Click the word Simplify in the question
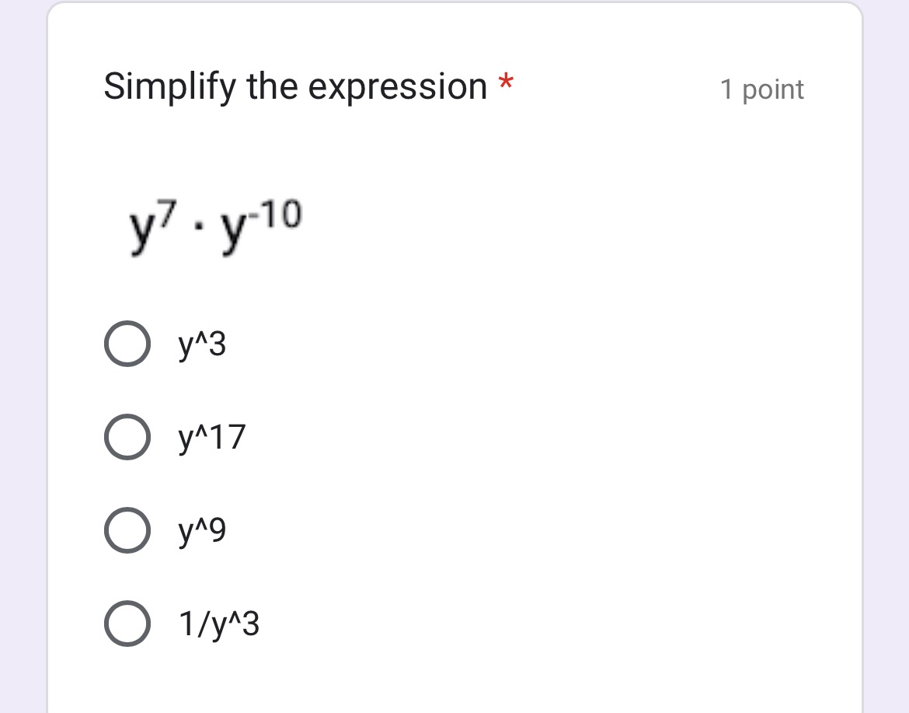 170,87
